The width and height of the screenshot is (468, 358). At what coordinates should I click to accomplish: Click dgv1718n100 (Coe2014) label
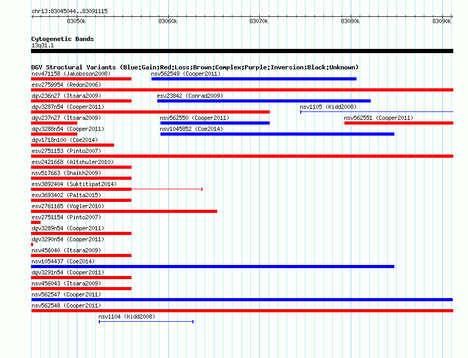click(x=65, y=140)
